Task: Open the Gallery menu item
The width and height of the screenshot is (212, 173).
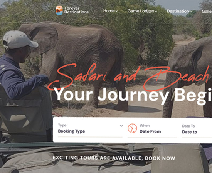Action: pyautogui.click(x=207, y=11)
